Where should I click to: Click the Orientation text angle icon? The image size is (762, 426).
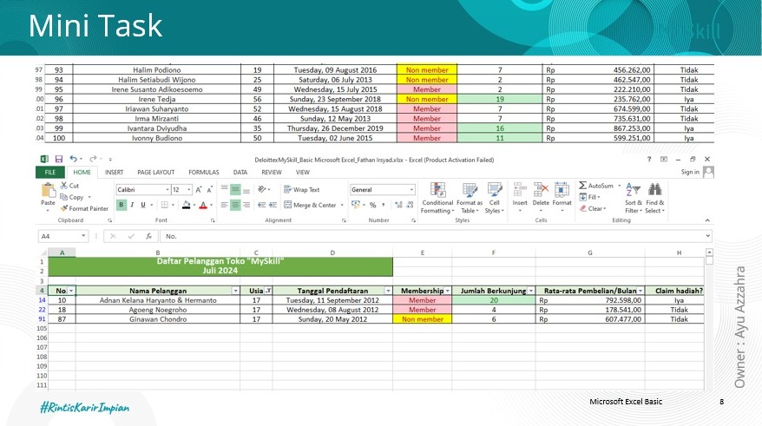pyautogui.click(x=262, y=189)
